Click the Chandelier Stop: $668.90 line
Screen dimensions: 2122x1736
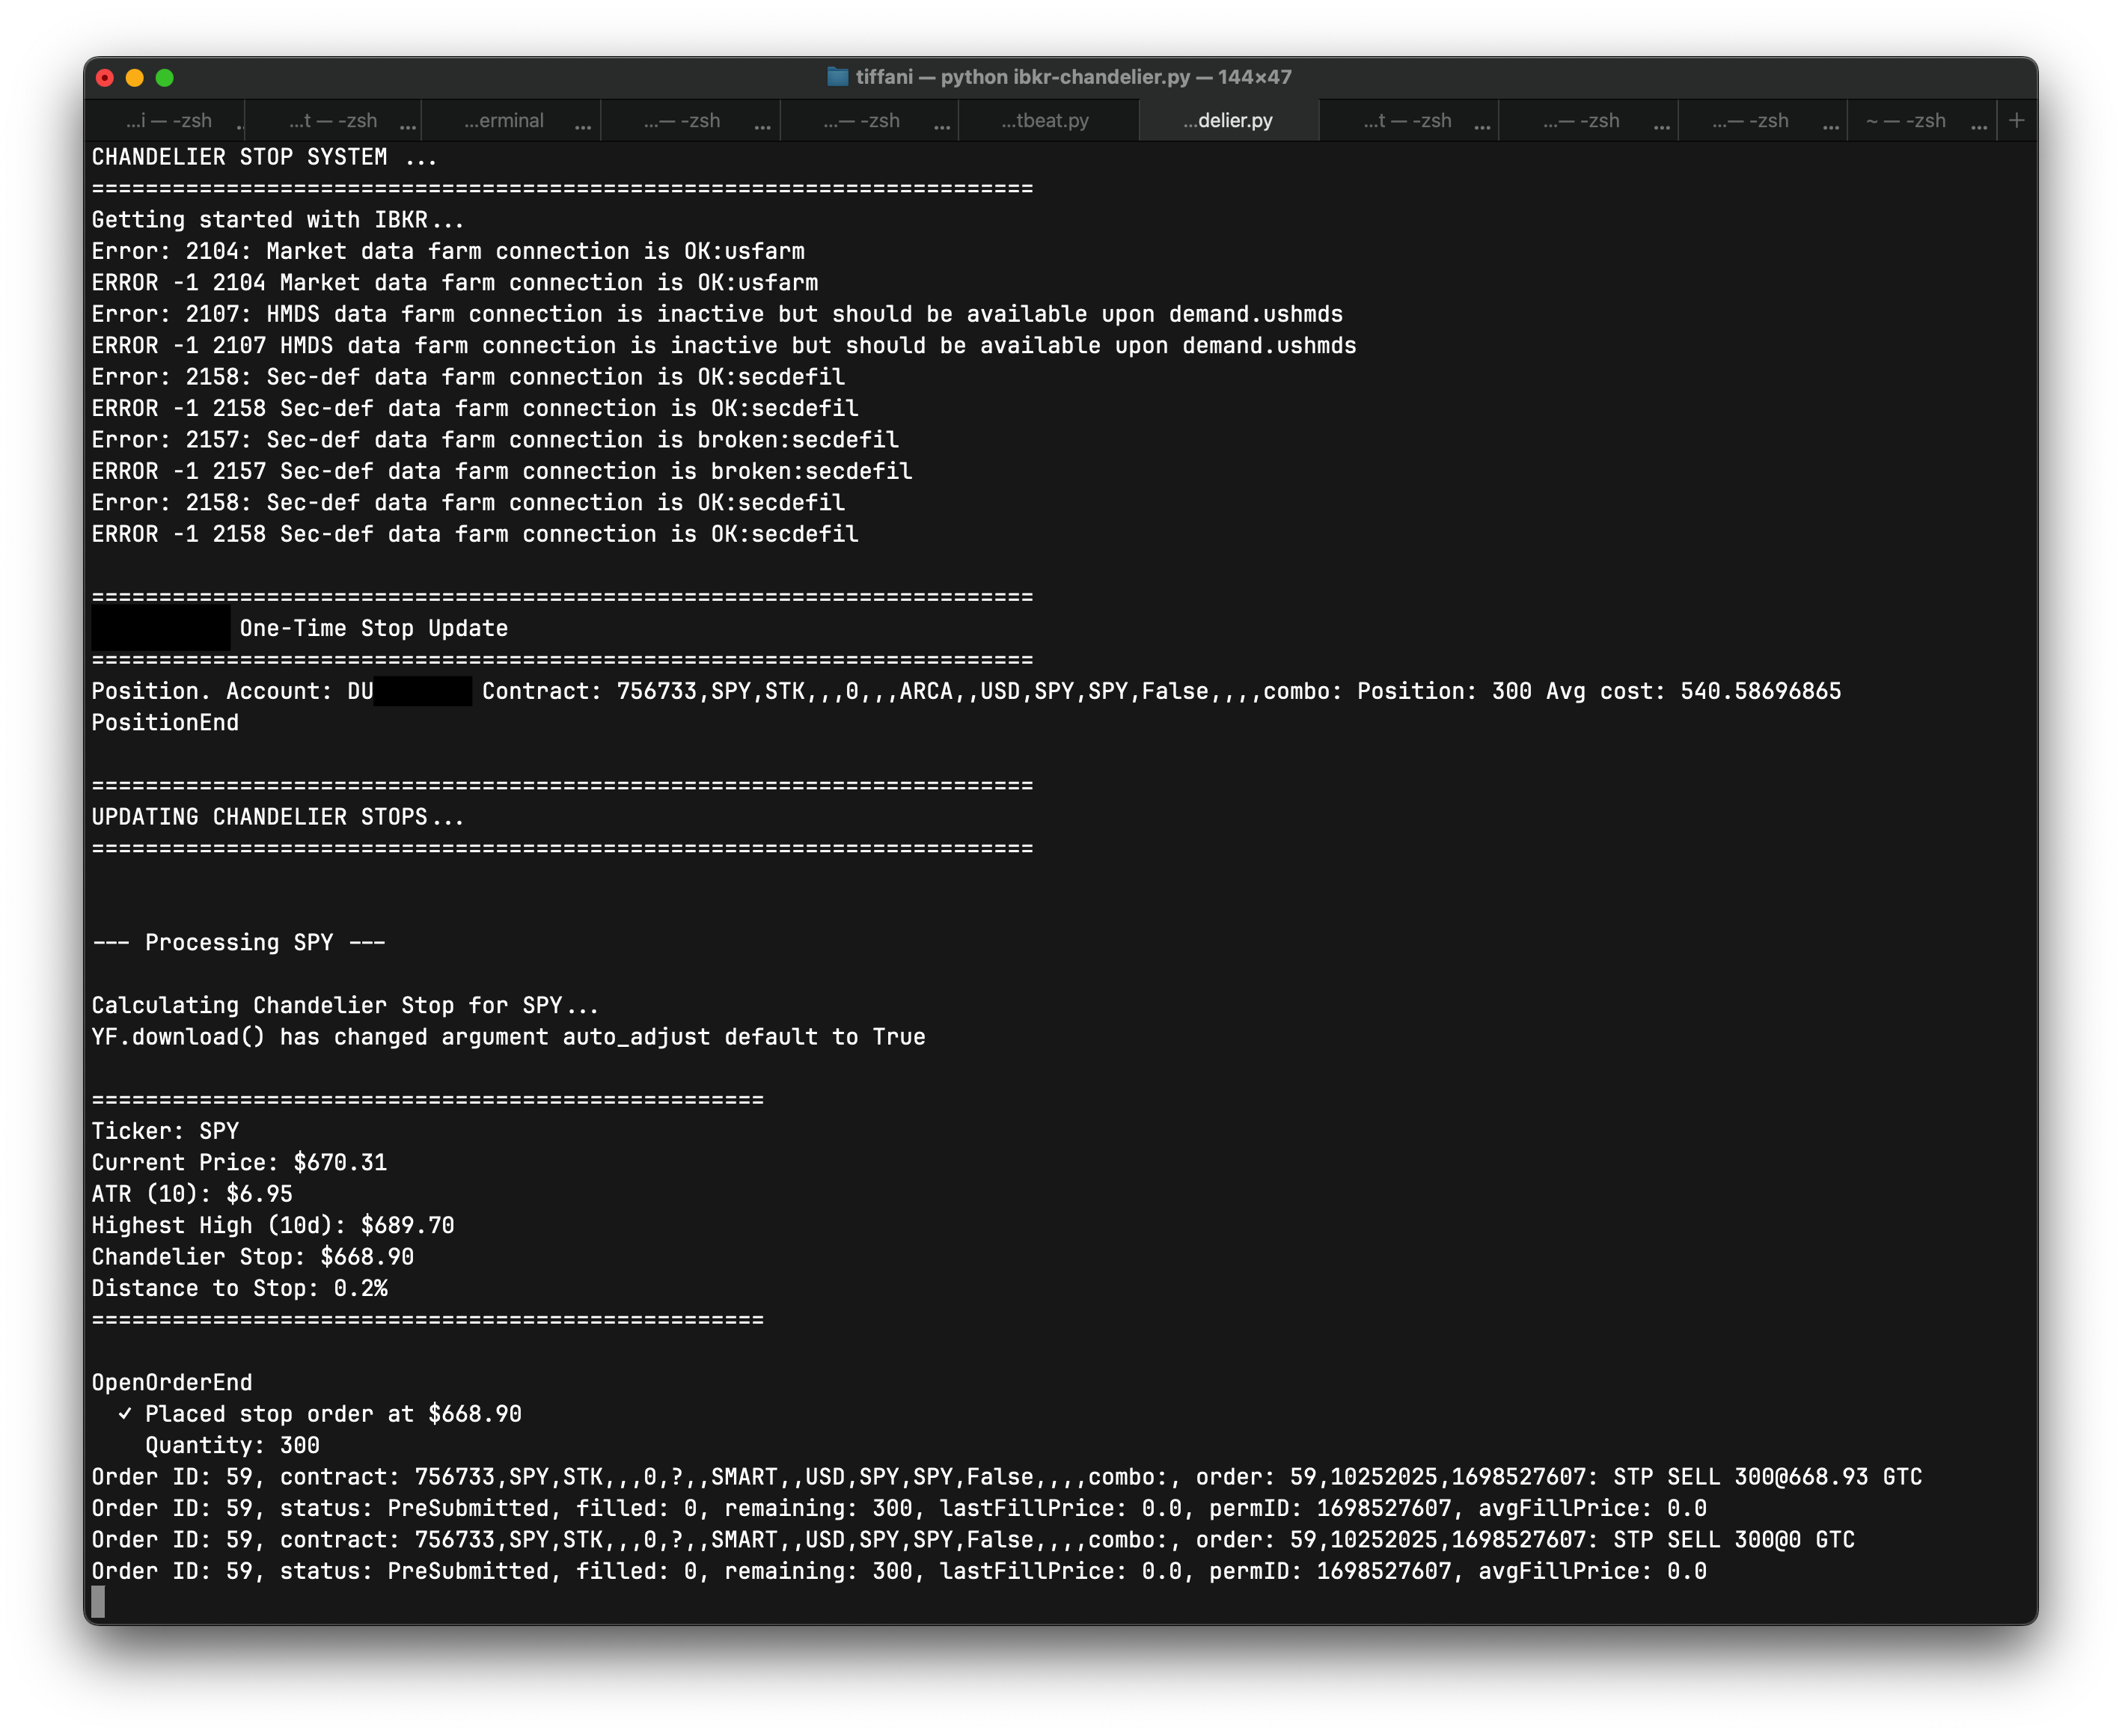pyautogui.click(x=252, y=1257)
